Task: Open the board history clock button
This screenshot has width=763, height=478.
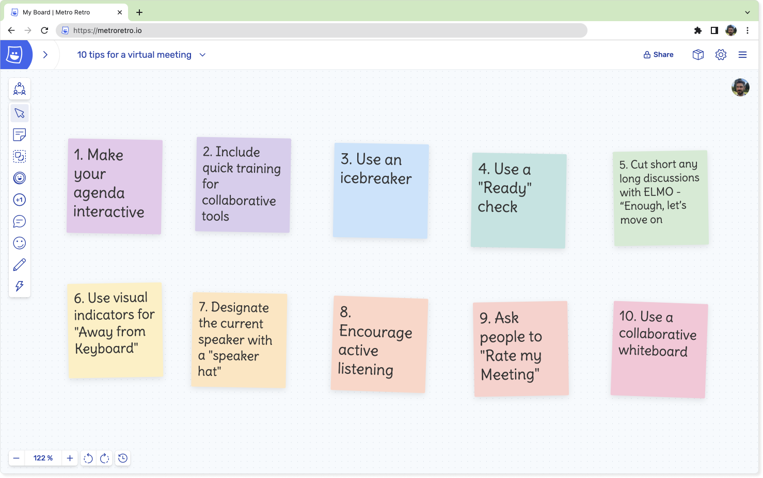Action: pyautogui.click(x=123, y=458)
